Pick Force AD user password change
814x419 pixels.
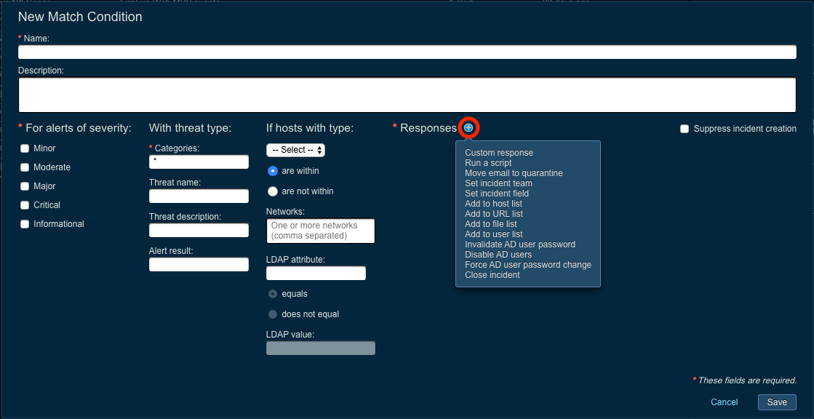[x=528, y=265]
